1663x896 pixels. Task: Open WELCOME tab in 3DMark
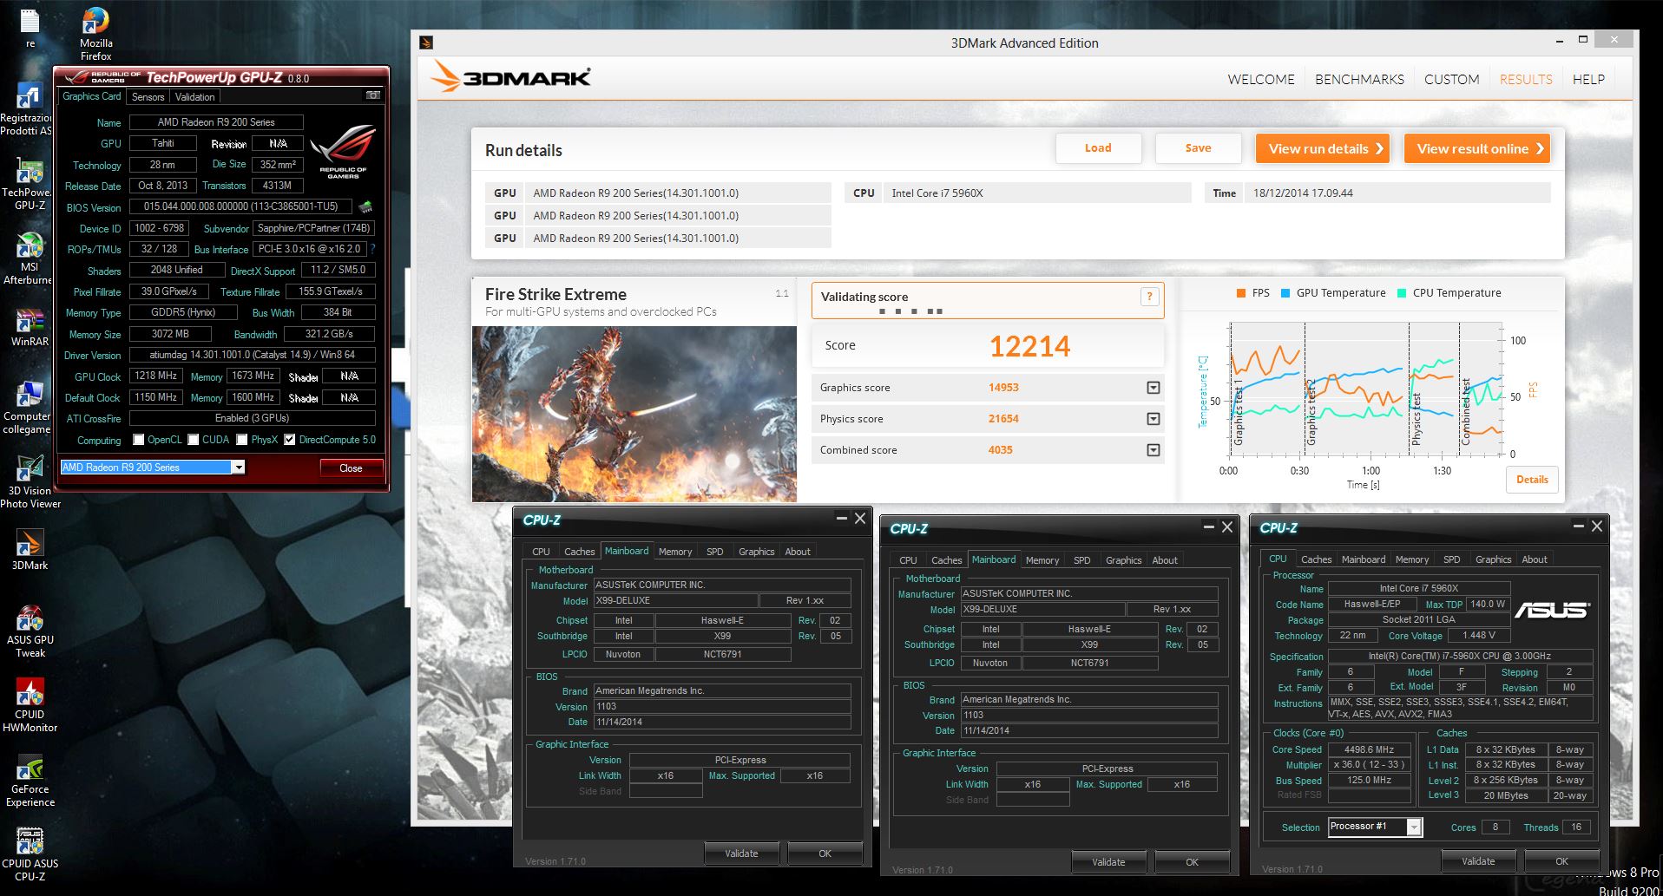[1260, 79]
